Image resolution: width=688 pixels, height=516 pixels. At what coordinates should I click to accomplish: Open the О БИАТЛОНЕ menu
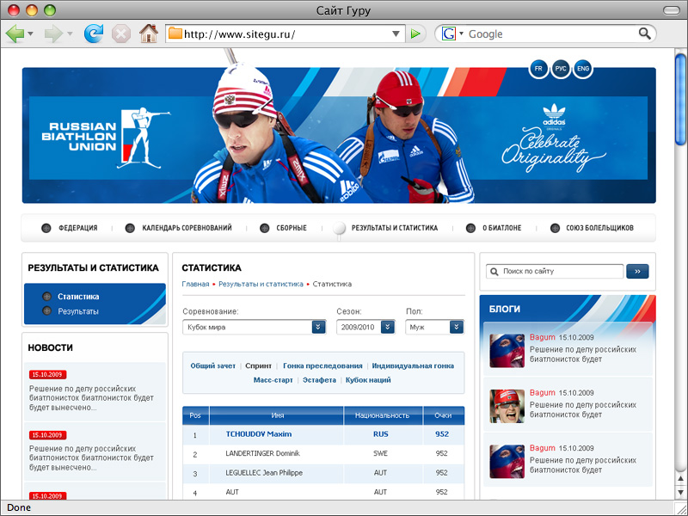click(501, 228)
